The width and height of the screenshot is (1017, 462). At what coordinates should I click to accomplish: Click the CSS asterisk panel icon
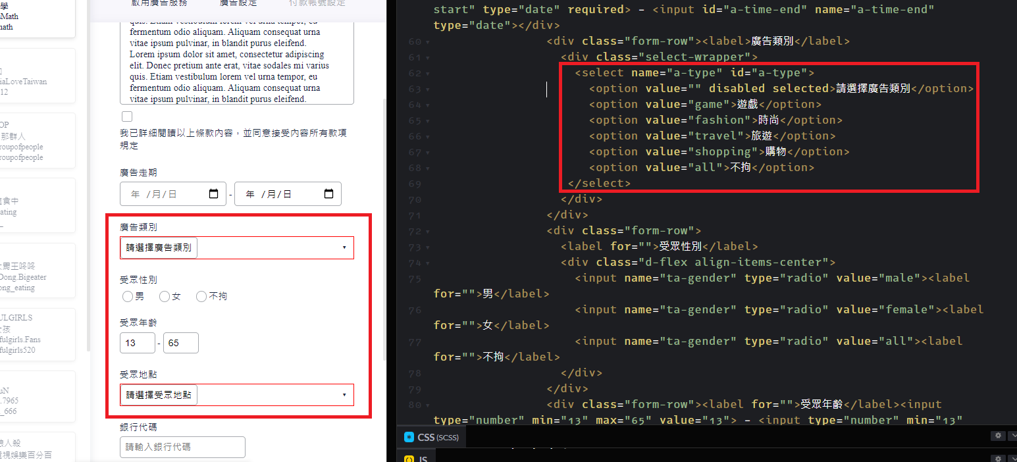[408, 437]
